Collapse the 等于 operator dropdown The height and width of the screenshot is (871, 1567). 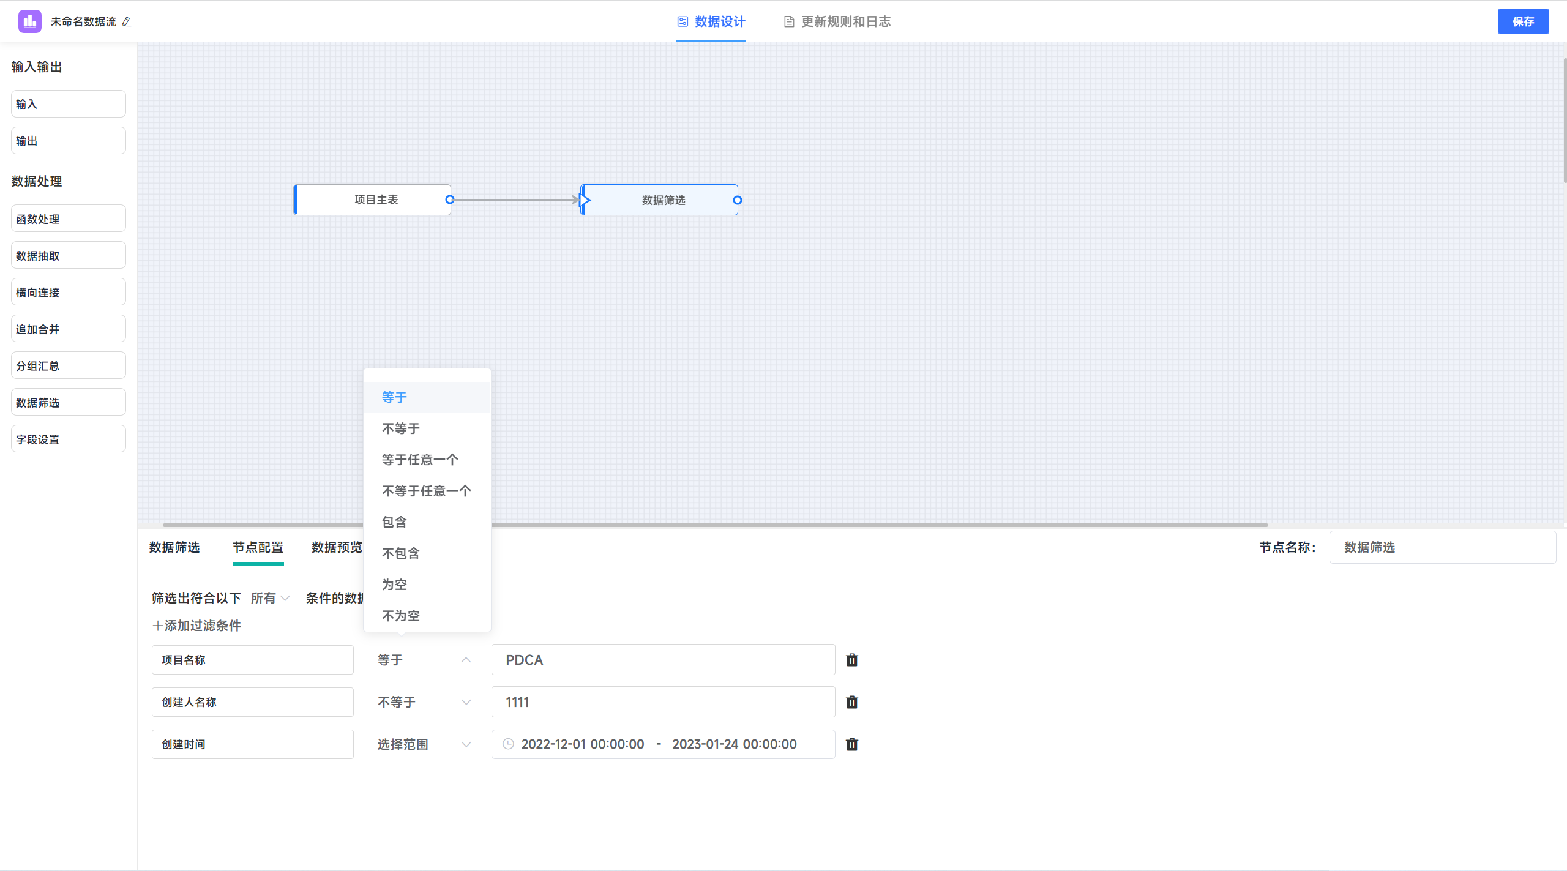coord(424,660)
